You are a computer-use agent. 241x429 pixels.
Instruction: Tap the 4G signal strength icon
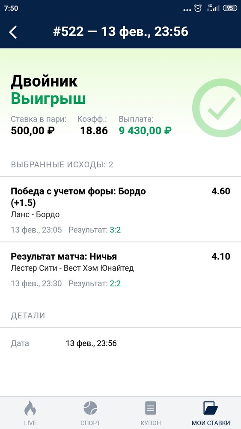pos(213,8)
